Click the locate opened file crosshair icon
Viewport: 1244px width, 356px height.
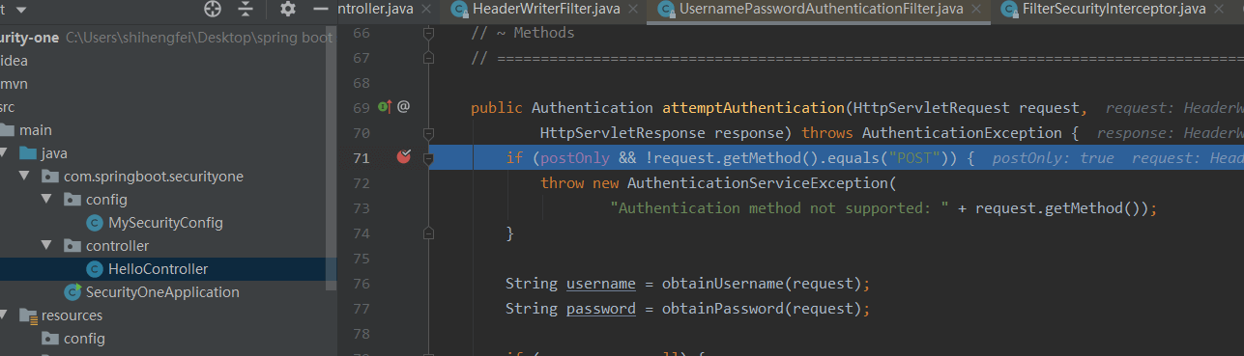pos(213,10)
